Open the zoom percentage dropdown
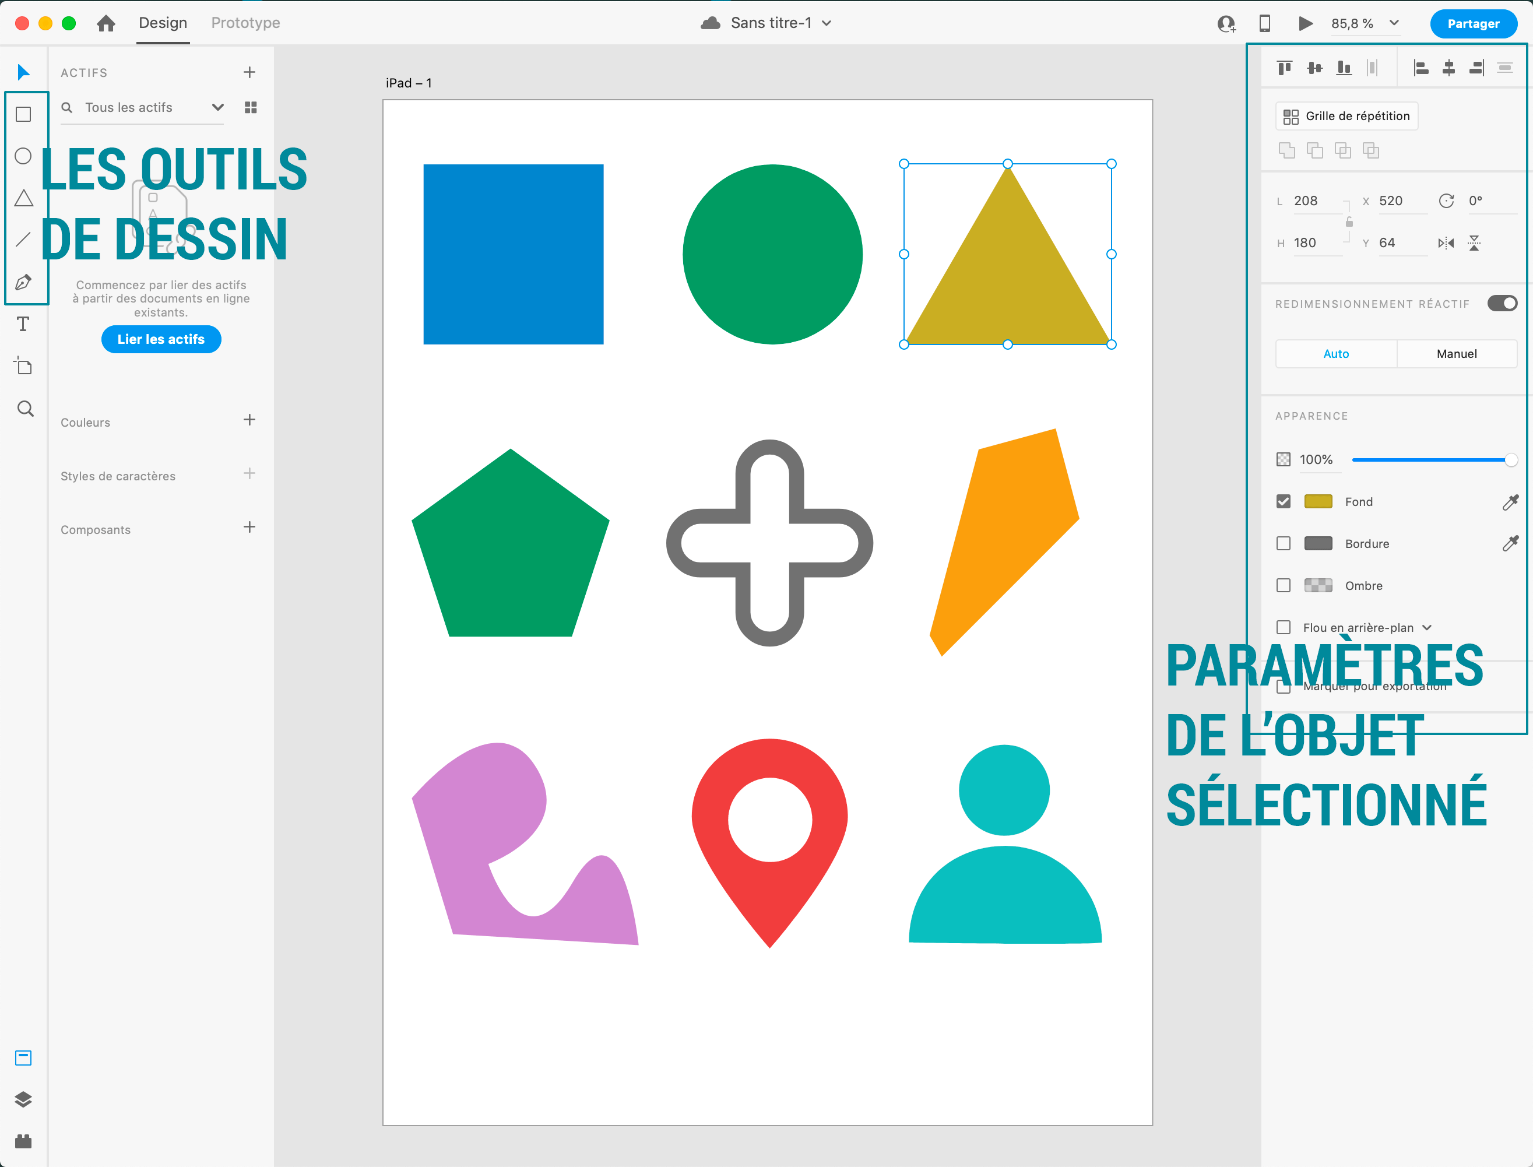Viewport: 1533px width, 1167px height. (1393, 23)
